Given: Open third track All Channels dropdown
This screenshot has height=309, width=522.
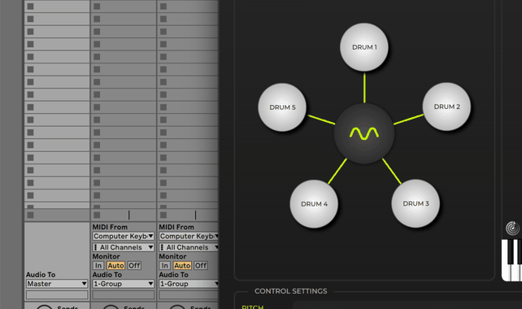Looking at the screenshot, I should (189, 247).
